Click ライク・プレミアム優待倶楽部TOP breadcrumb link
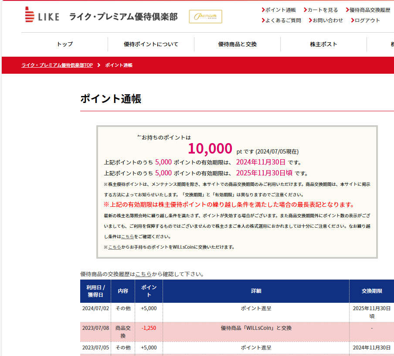 tap(57, 65)
